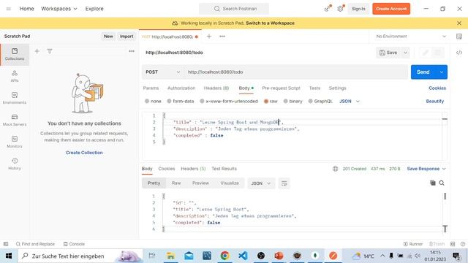468x263 pixels.
Task: Open the Workspaces dropdown
Action: tap(59, 9)
